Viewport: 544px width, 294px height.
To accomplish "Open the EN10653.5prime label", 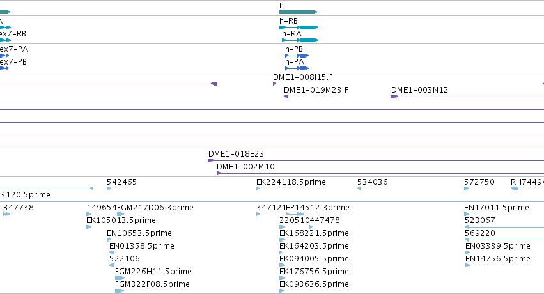I will (139, 233).
